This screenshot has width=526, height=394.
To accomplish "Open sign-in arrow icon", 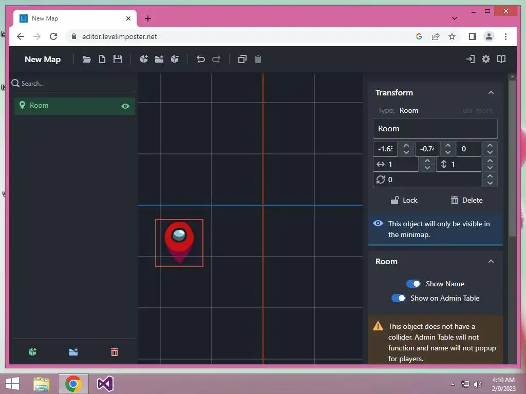I will coord(471,60).
